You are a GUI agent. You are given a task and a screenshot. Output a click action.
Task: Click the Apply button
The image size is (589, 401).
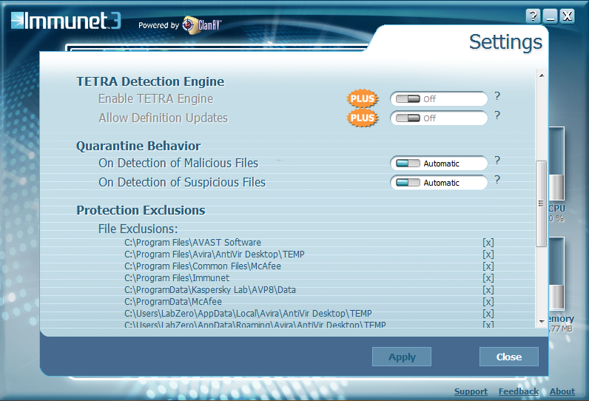pos(402,357)
